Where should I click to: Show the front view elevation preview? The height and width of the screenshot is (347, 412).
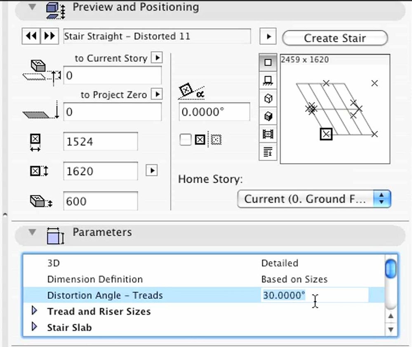coord(267,80)
